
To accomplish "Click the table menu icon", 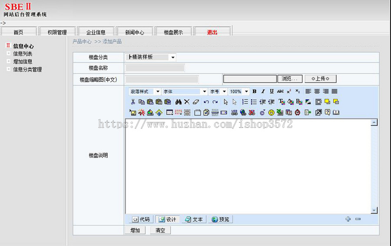I will (x=169, y=112).
